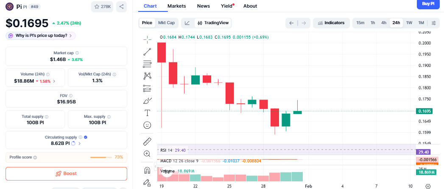Screen dimensions: 444x189
Task: Choose the brush drawing tool
Action: coord(147,101)
